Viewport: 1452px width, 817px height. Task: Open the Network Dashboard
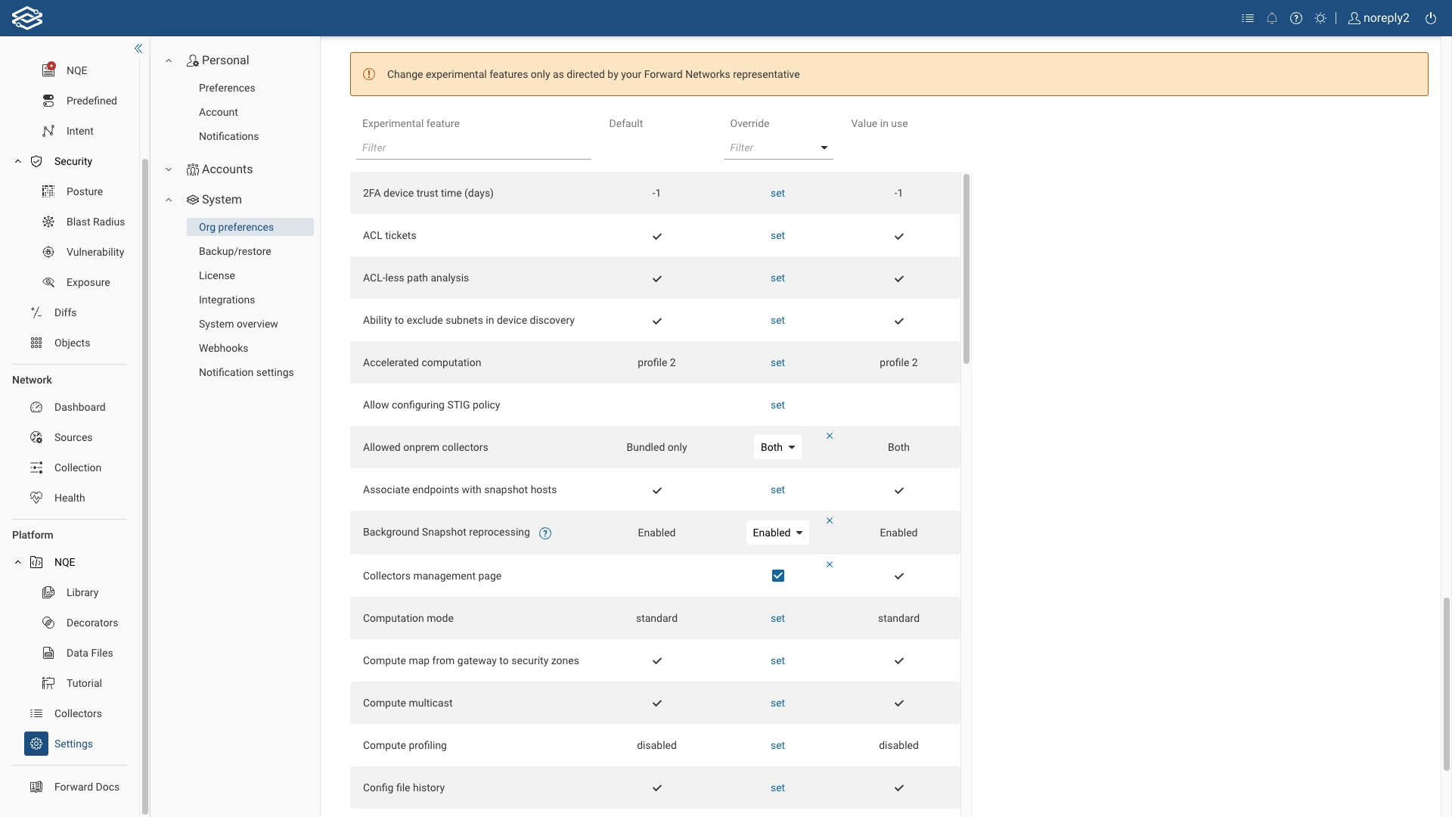click(78, 407)
